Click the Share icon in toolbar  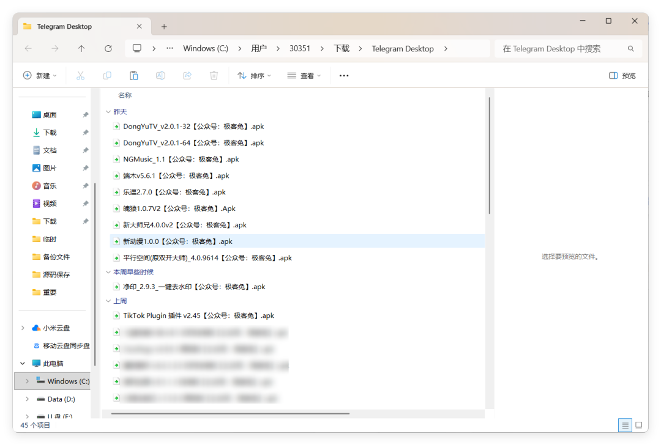pos(187,76)
